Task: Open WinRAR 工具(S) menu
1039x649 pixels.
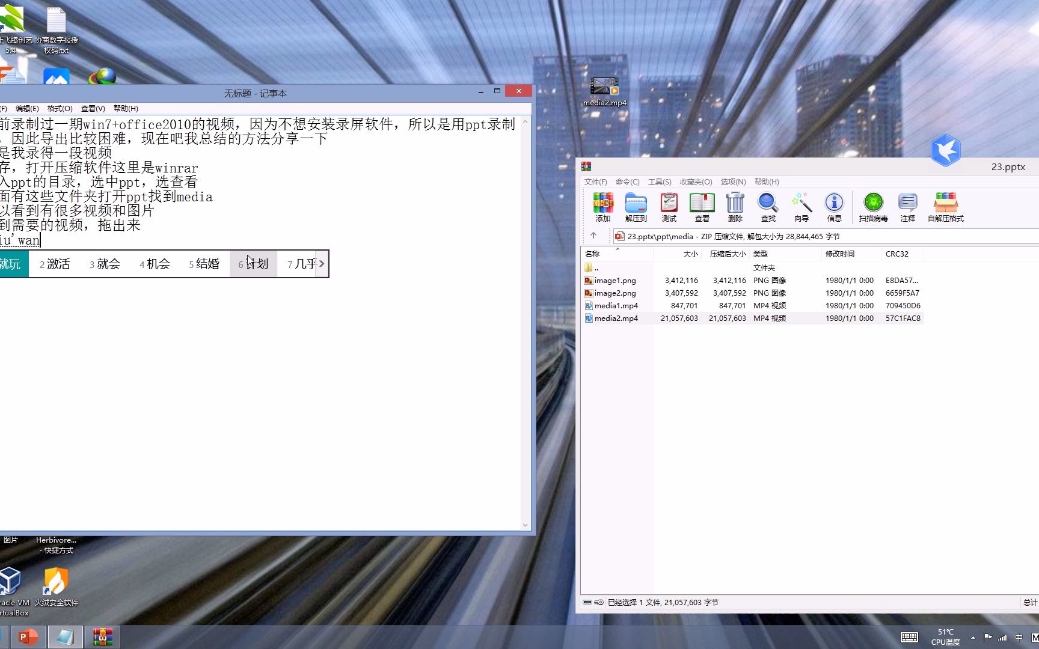Action: point(660,181)
